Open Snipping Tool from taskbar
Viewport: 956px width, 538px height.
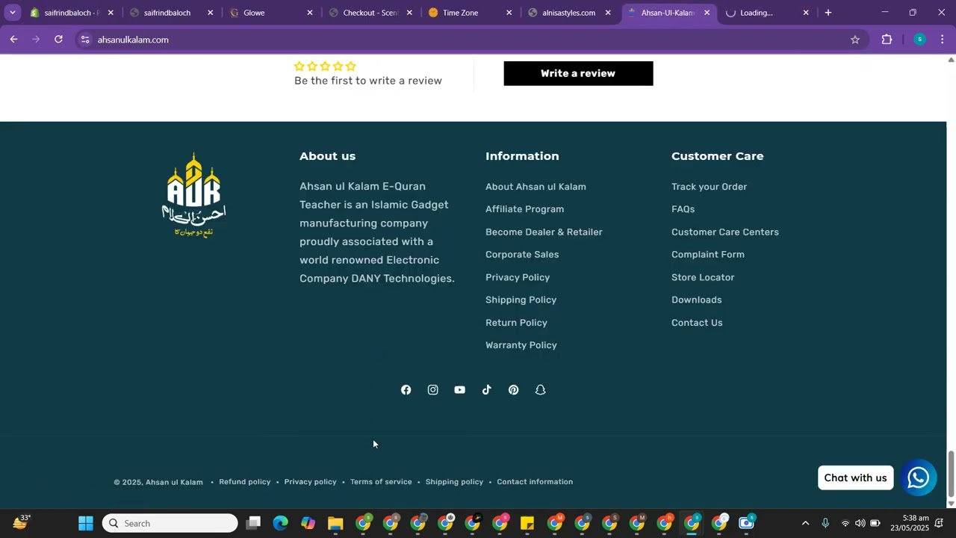point(747,523)
